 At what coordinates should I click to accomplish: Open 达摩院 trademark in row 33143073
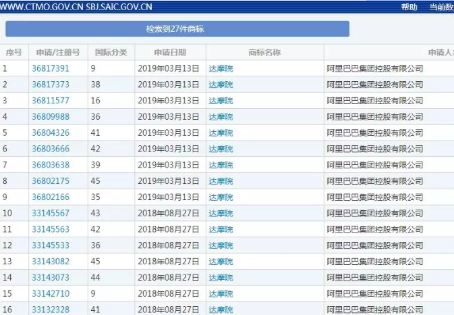pyautogui.click(x=221, y=278)
